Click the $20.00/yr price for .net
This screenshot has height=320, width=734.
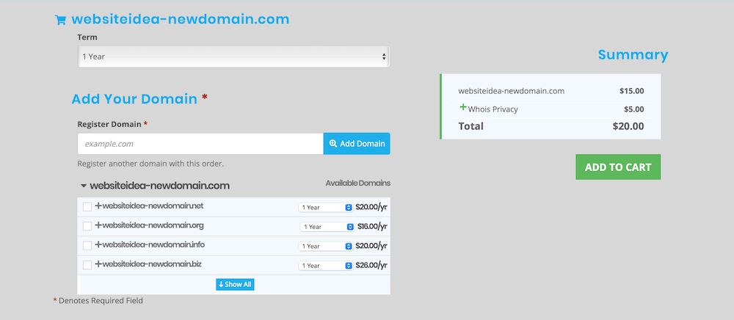[371, 207]
